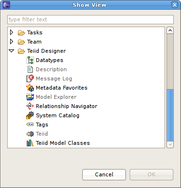Click the Relationship Navigator compass icon
The width and height of the screenshot is (181, 188).
[x=30, y=106]
